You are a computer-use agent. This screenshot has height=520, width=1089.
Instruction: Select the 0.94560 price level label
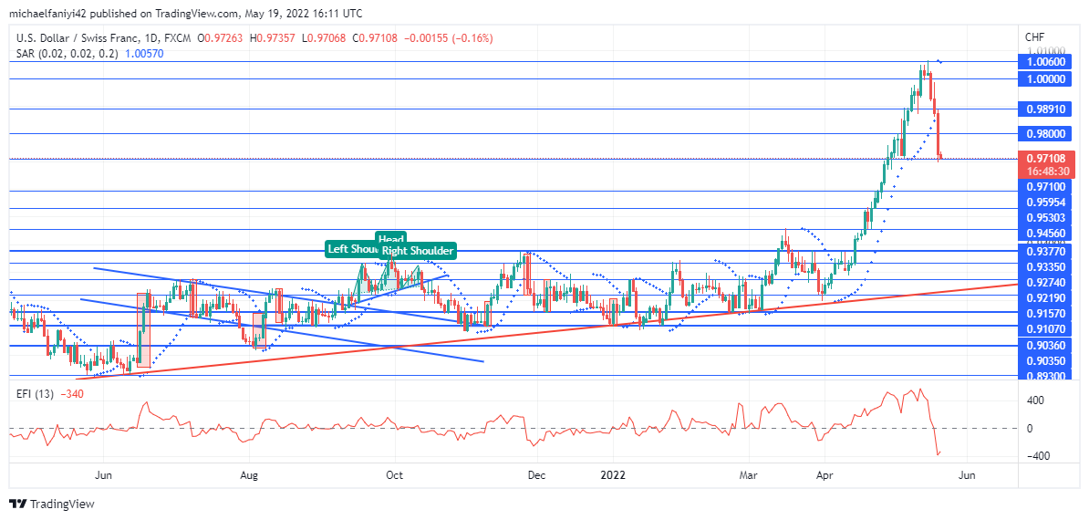point(1045,234)
